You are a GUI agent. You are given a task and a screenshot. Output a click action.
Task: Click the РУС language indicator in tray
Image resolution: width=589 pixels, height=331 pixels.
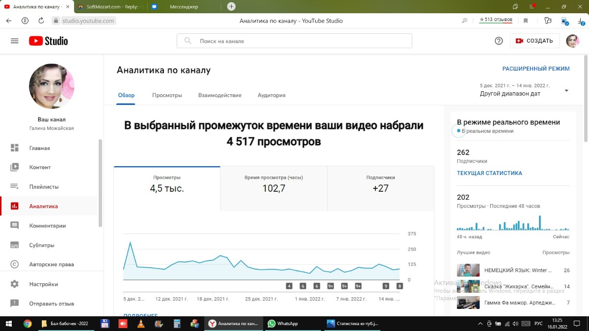[x=538, y=324]
